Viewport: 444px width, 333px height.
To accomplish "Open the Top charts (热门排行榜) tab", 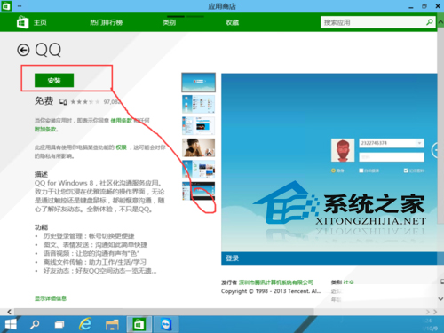I will click(x=107, y=22).
